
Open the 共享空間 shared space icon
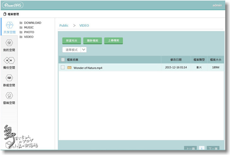click(9, 25)
